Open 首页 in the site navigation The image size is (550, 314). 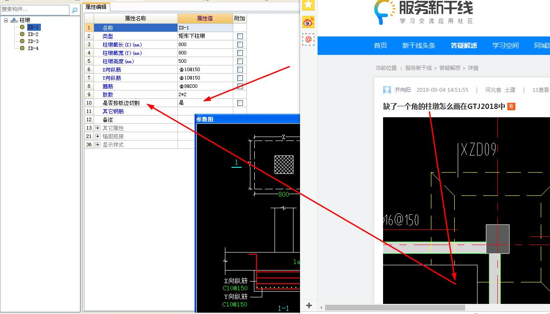click(380, 45)
